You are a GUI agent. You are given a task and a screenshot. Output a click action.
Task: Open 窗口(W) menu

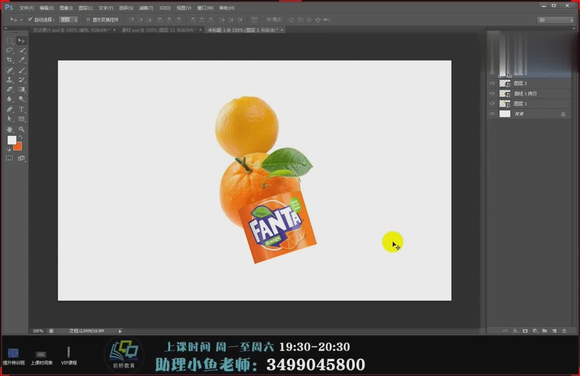[x=205, y=8]
